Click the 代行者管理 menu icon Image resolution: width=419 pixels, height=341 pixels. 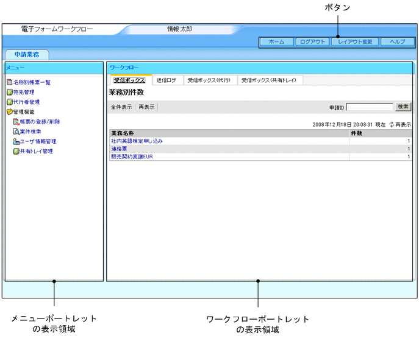coord(9,102)
